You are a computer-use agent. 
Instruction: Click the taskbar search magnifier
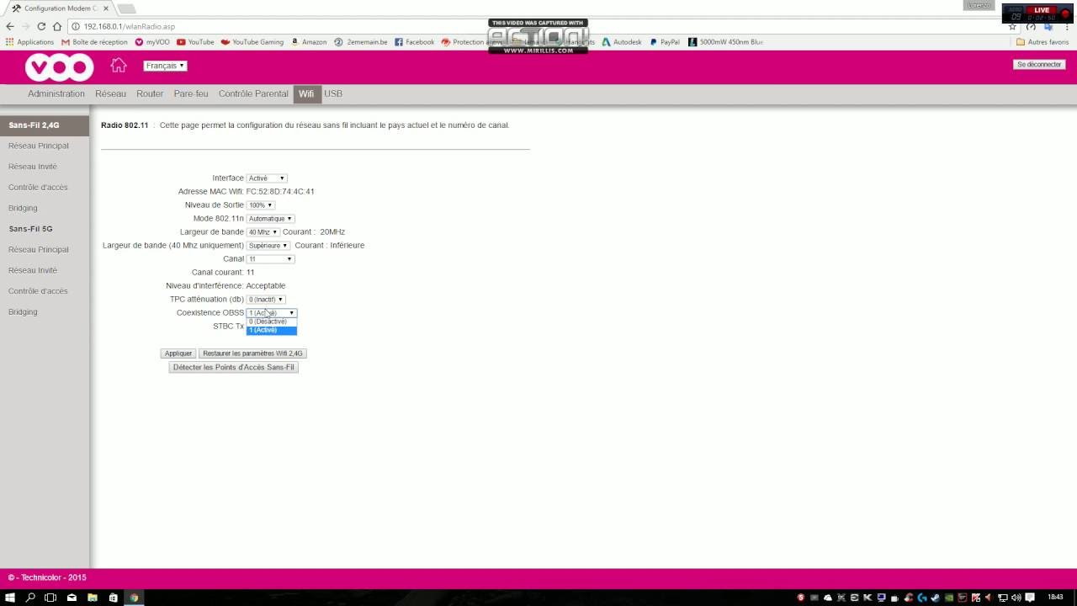(30, 598)
